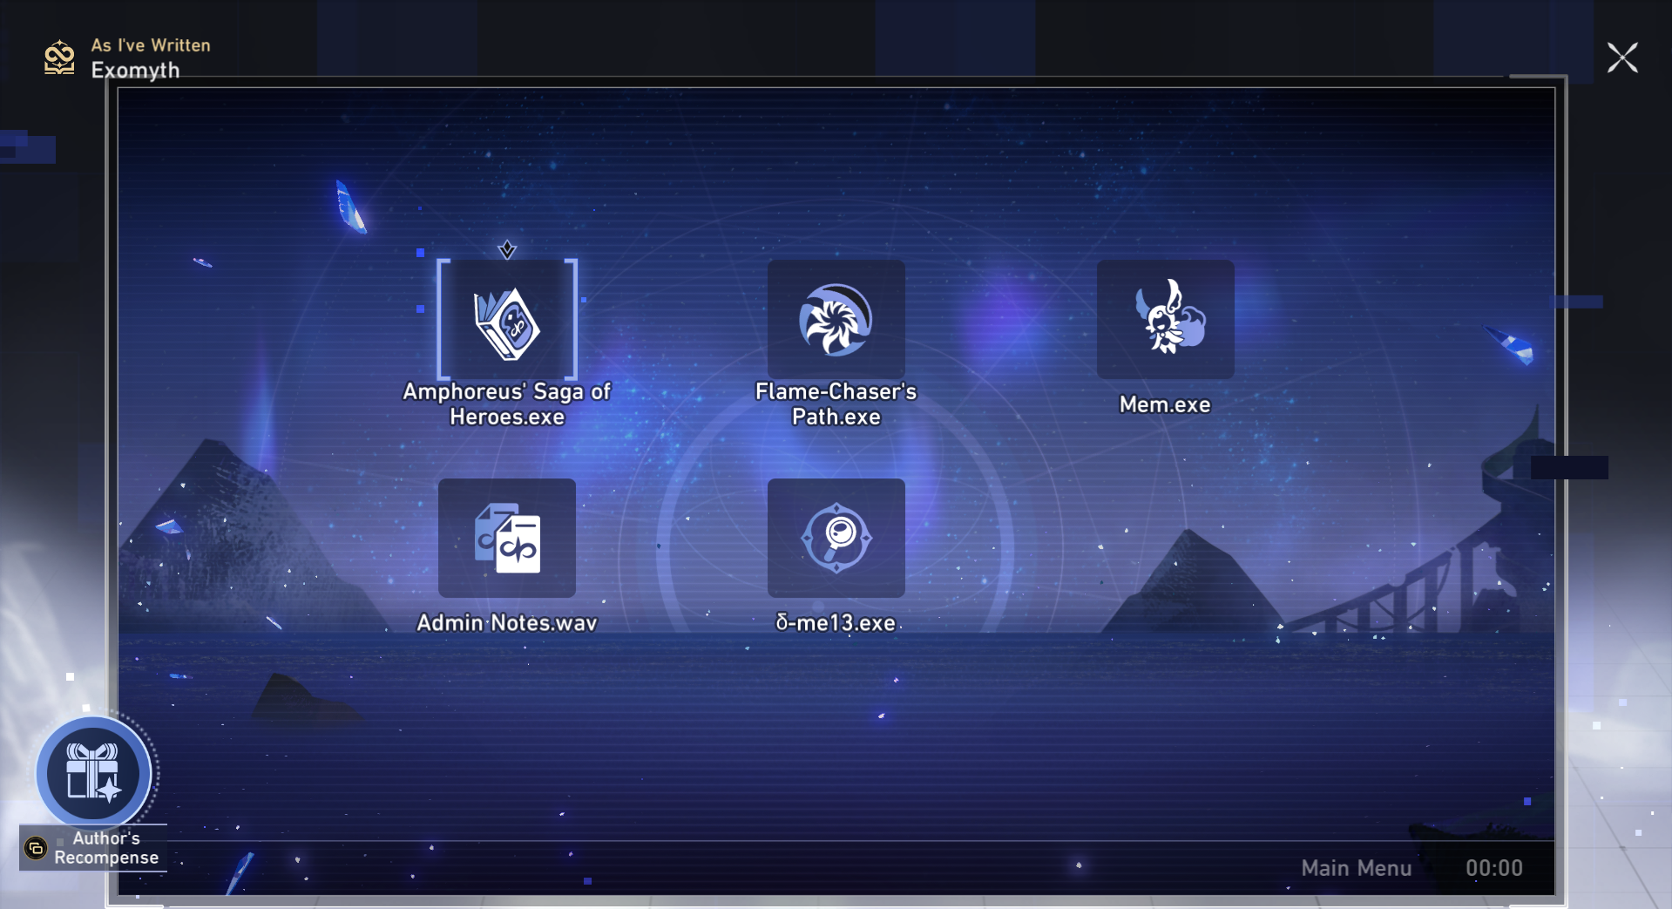Click the small hotkey icon beside Author's Recompense
This screenshot has height=909, width=1672.
pyautogui.click(x=36, y=848)
